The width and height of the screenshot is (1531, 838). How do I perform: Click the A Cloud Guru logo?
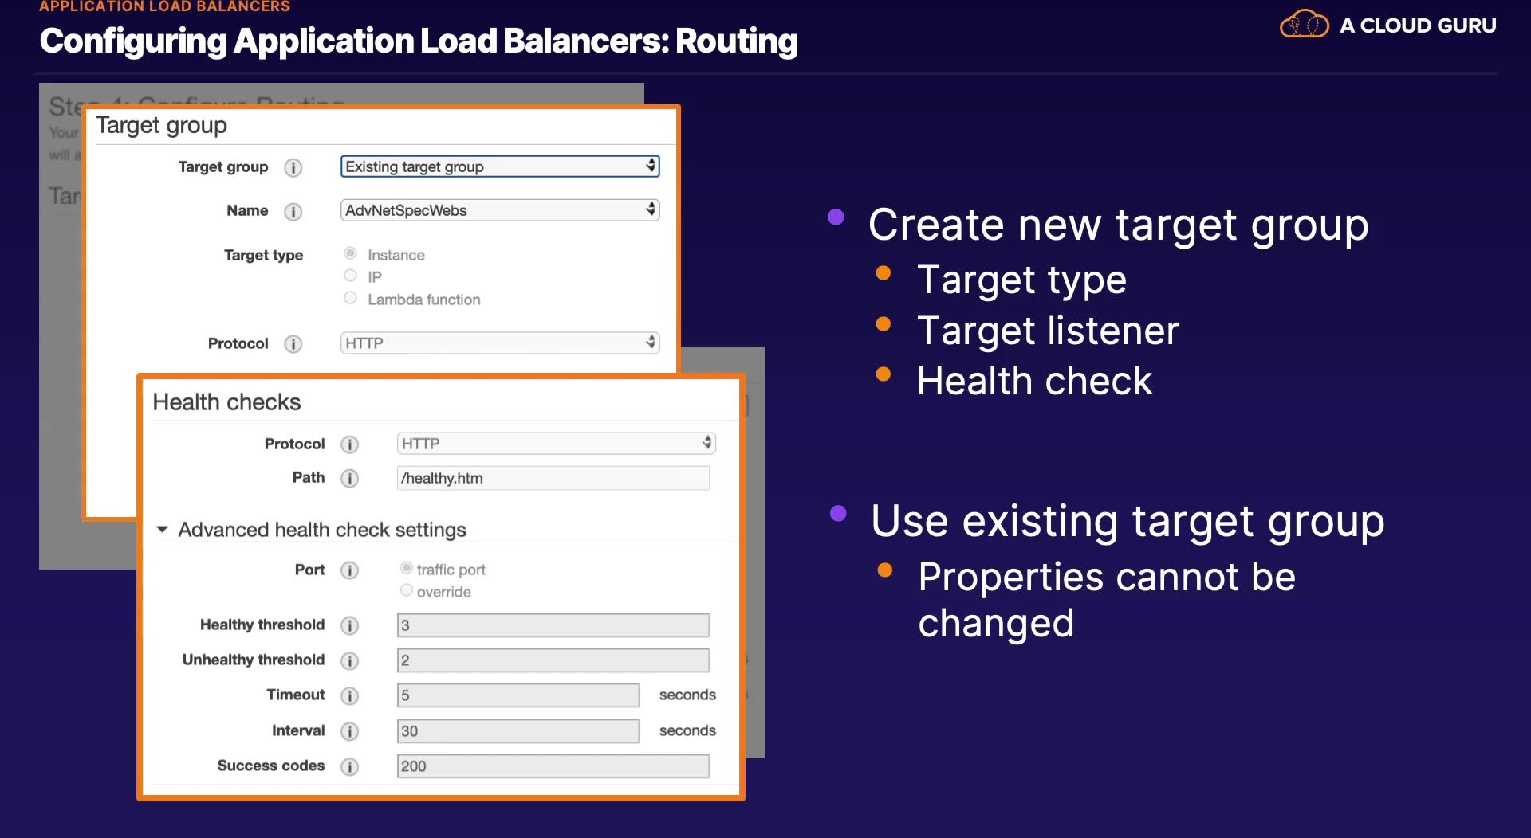tap(1387, 25)
